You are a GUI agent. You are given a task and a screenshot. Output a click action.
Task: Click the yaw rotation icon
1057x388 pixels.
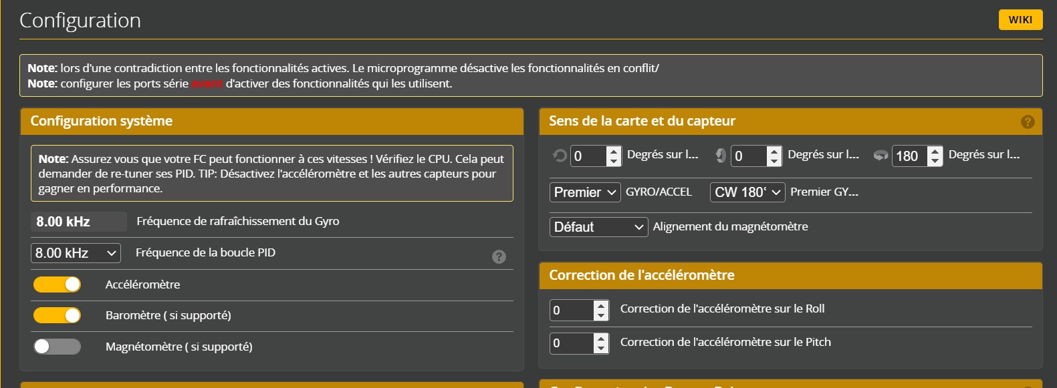(x=880, y=156)
